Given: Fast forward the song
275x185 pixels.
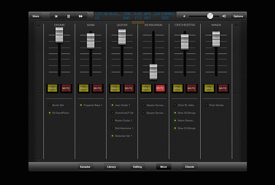Looking at the screenshot, I should 81,16.
